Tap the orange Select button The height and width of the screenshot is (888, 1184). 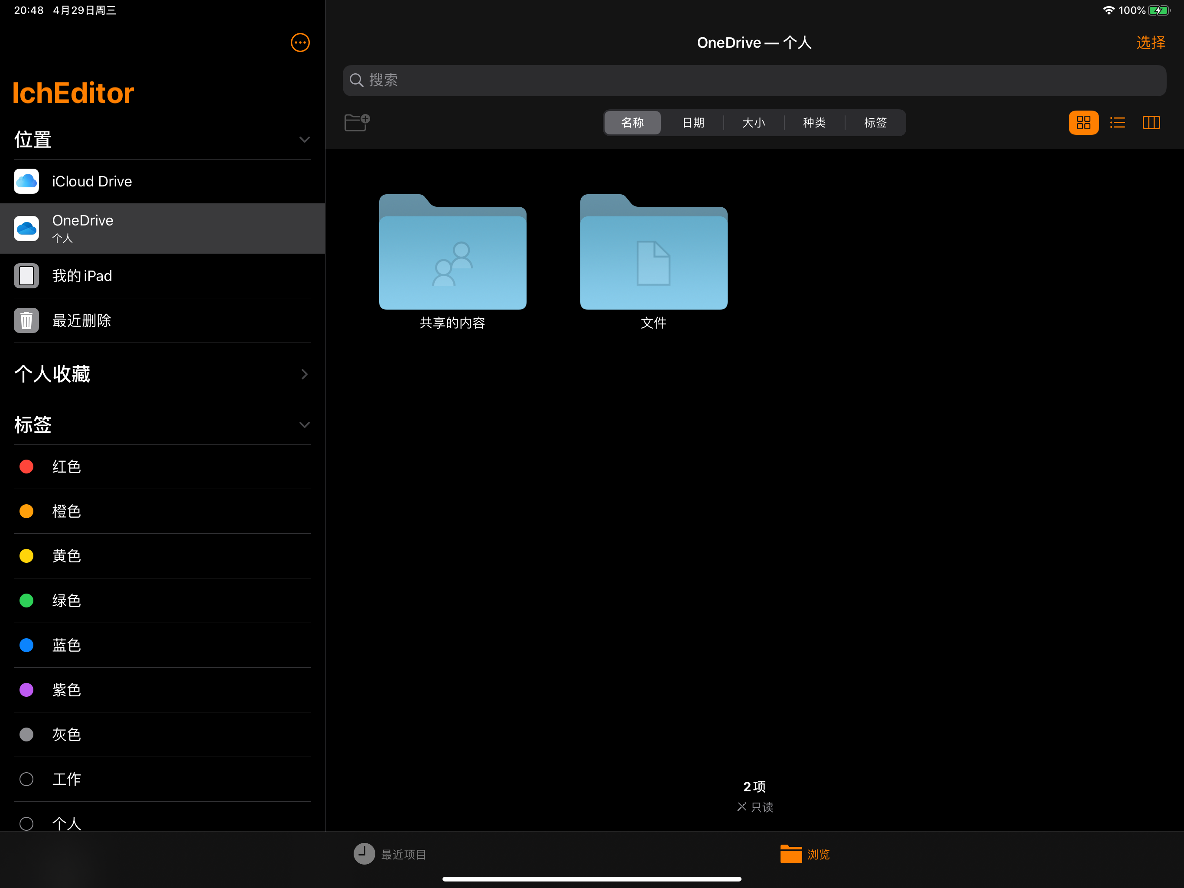1150,42
